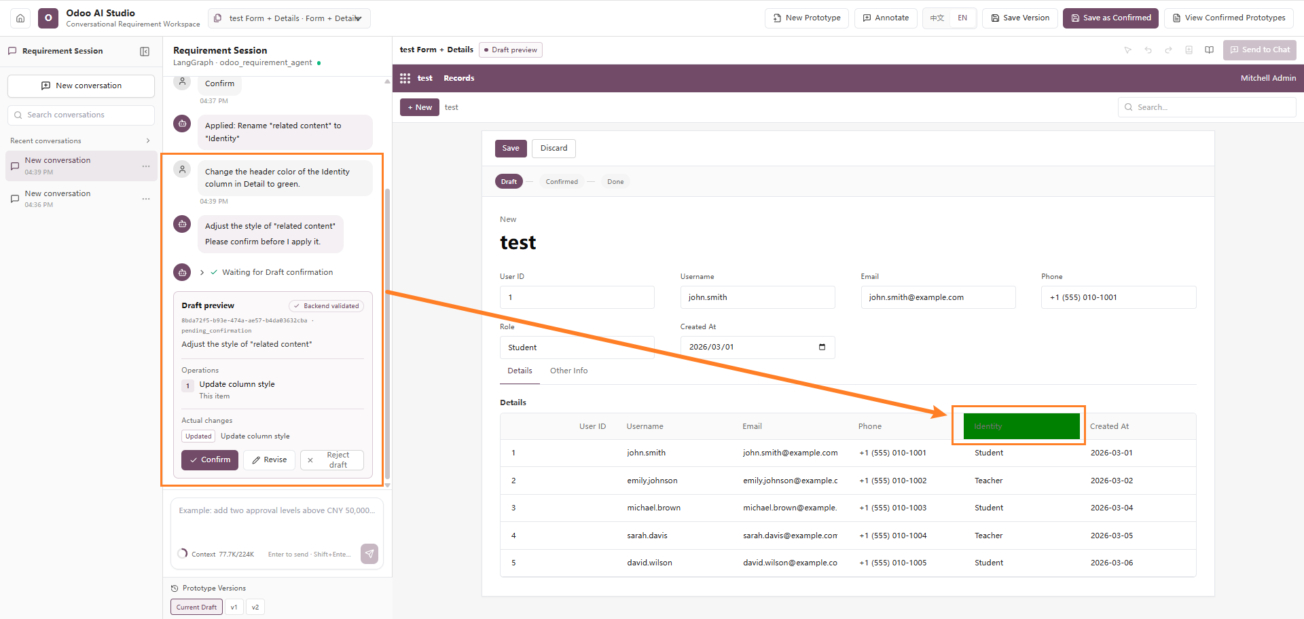Click the context usage ring indicator

tap(183, 554)
